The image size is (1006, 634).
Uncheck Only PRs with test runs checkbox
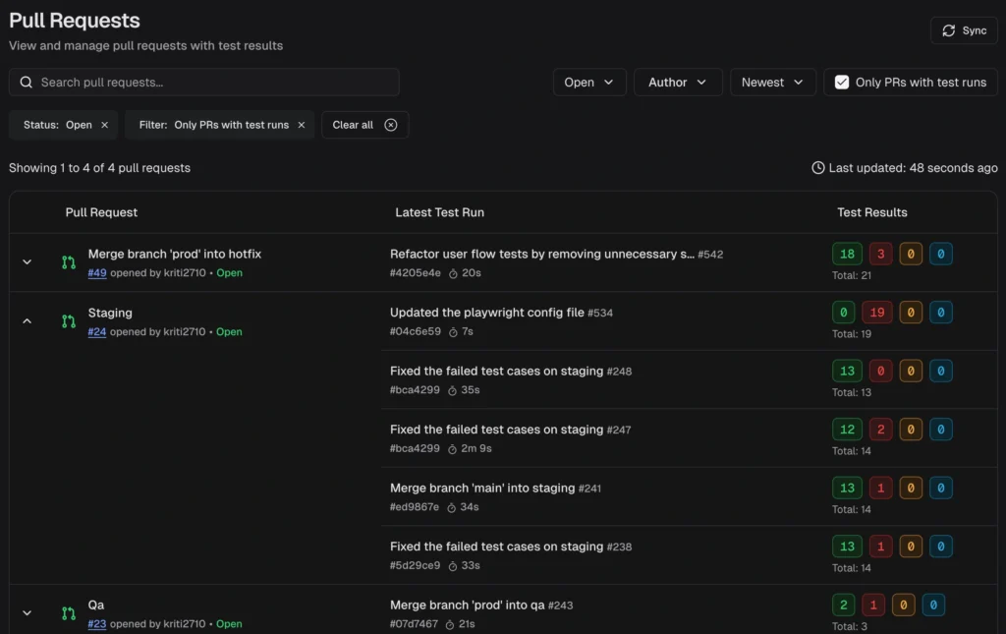[842, 83]
